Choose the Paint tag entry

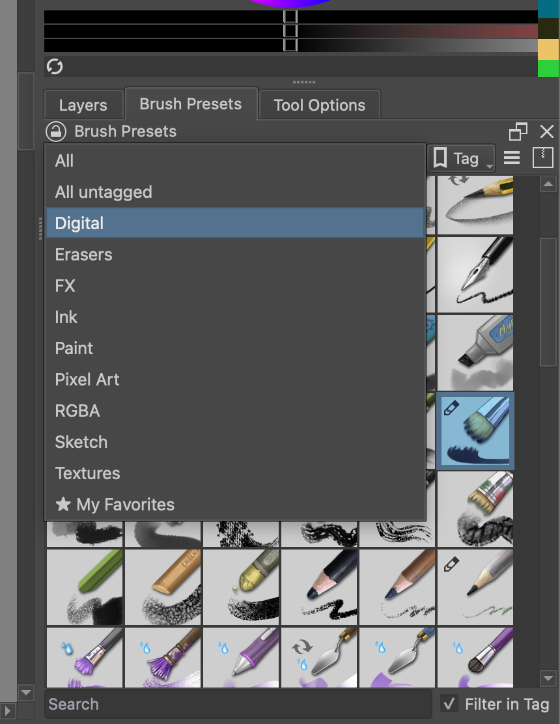(235, 348)
